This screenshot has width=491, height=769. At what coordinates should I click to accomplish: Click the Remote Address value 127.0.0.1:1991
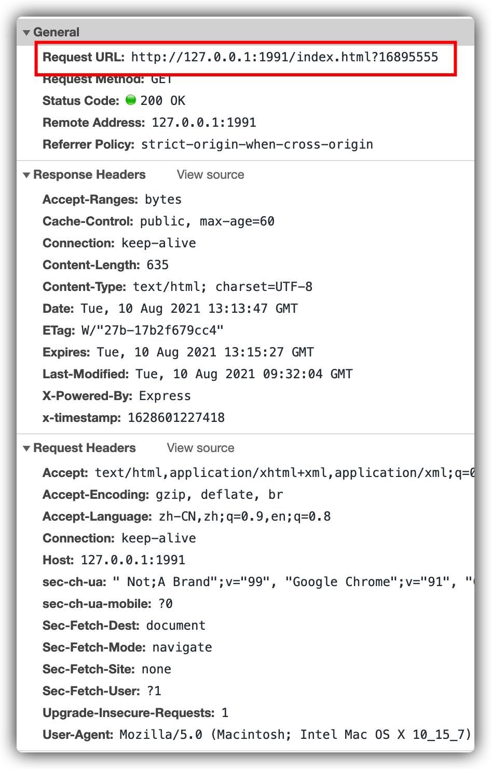click(x=203, y=123)
